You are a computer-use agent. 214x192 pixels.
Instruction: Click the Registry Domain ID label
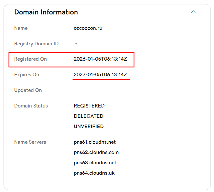[36, 44]
